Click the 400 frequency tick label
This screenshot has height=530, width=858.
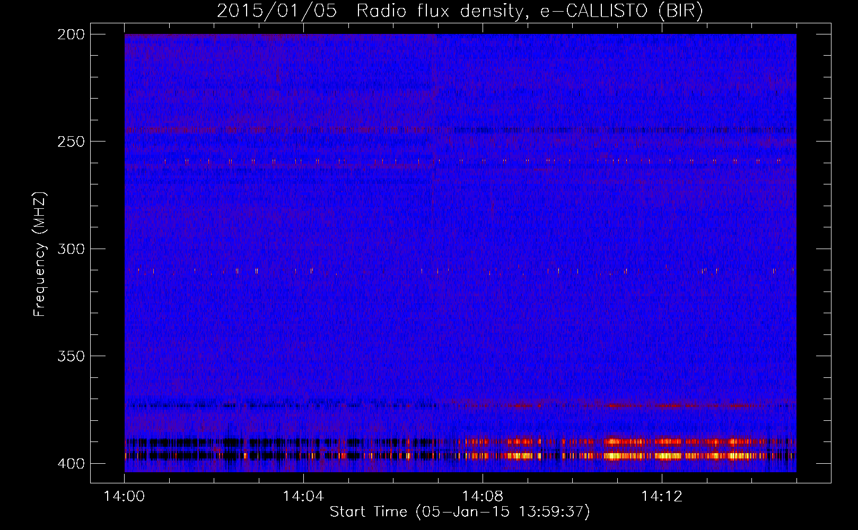pos(71,463)
